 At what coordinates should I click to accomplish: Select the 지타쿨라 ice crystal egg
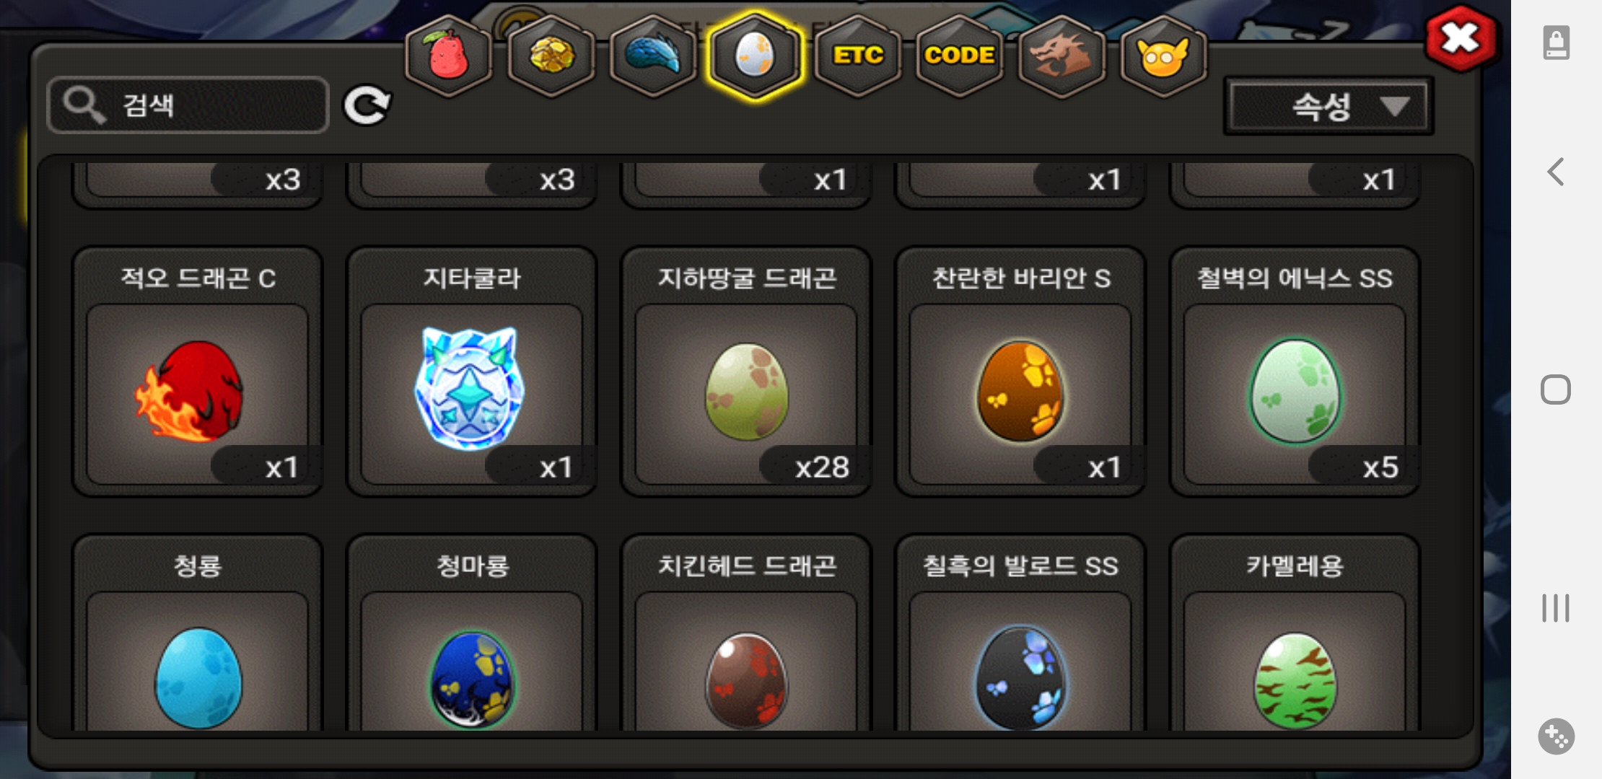point(471,372)
